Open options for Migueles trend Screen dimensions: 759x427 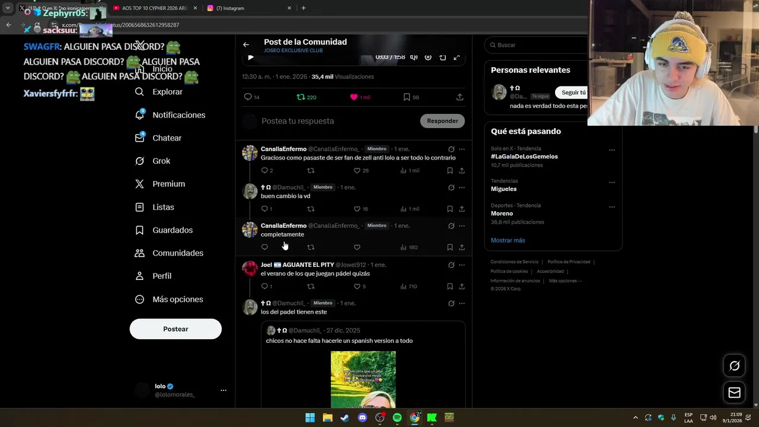[611, 182]
